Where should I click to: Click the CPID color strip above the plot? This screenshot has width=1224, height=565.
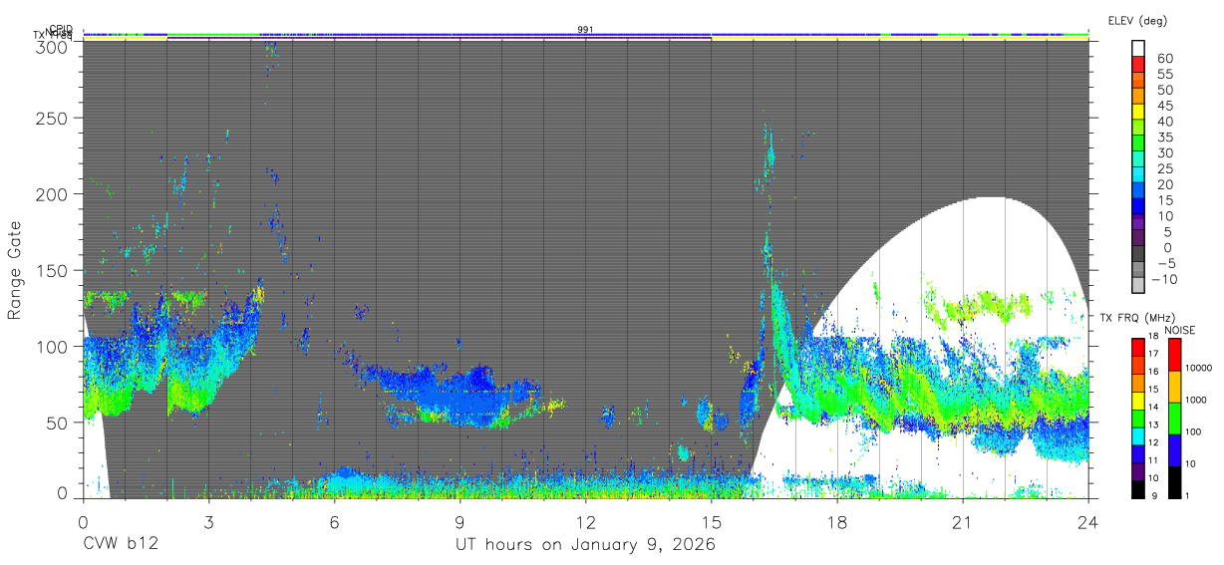(x=585, y=34)
